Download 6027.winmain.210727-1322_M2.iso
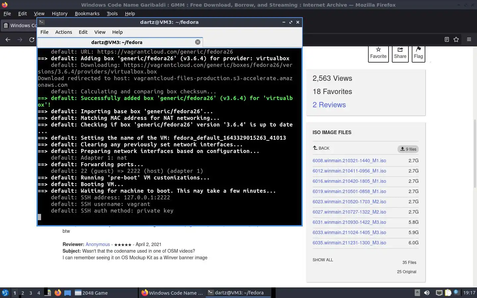The width and height of the screenshot is (477, 298). click(349, 212)
